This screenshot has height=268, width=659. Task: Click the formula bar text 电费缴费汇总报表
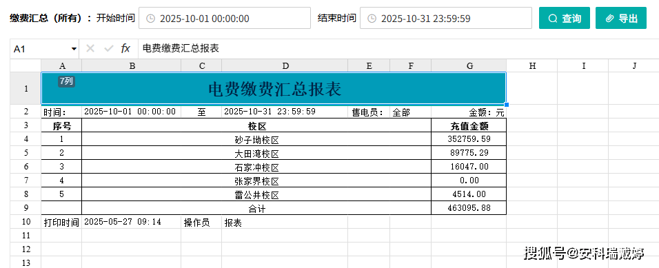181,49
